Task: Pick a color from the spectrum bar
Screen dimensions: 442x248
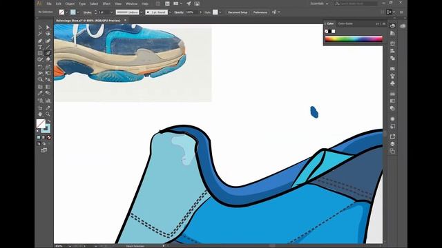Action: 354,39
